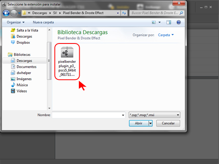Close the background Extension Manager window
Viewport: 219px width, 164px height.
click(x=211, y=7)
